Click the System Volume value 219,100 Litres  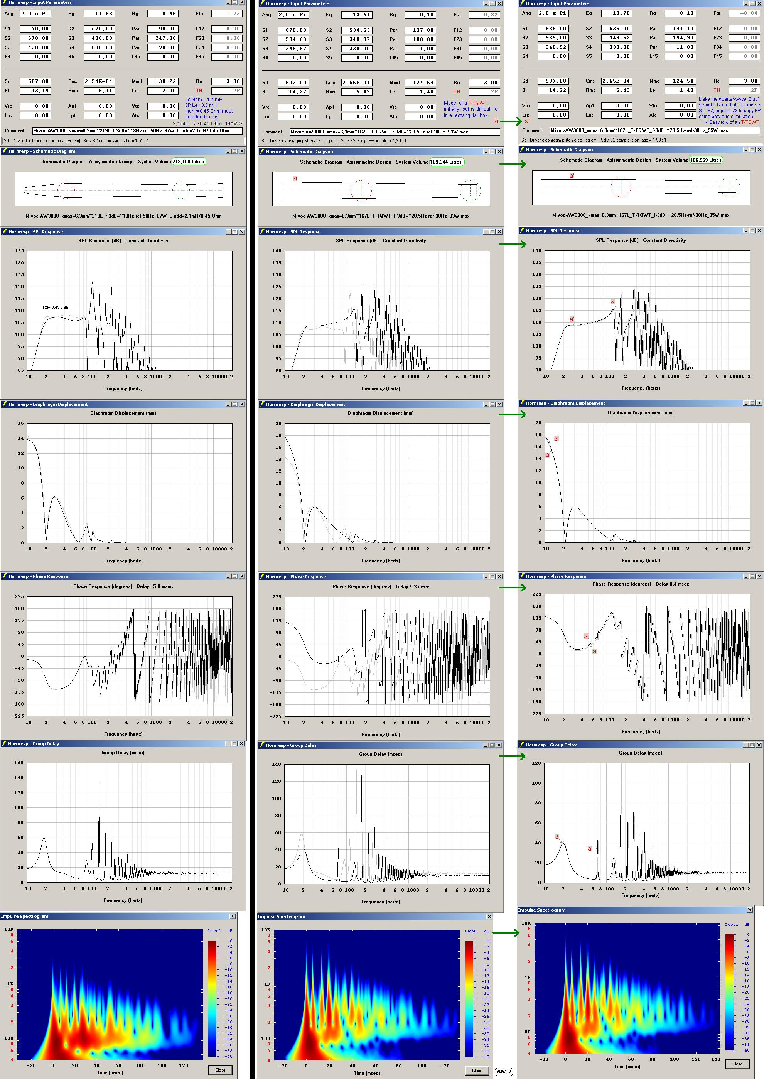click(x=188, y=161)
